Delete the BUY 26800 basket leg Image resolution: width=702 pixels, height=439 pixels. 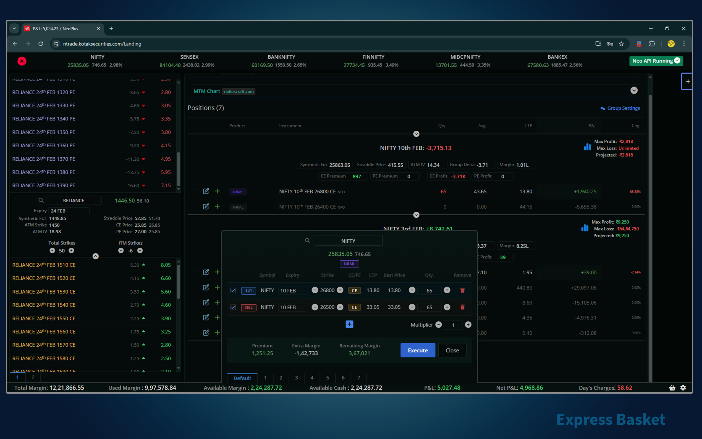click(x=462, y=290)
